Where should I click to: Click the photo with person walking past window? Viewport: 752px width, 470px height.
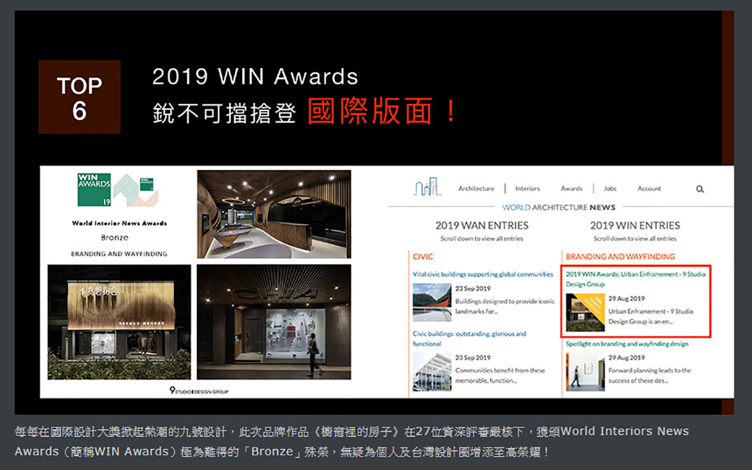(274, 322)
